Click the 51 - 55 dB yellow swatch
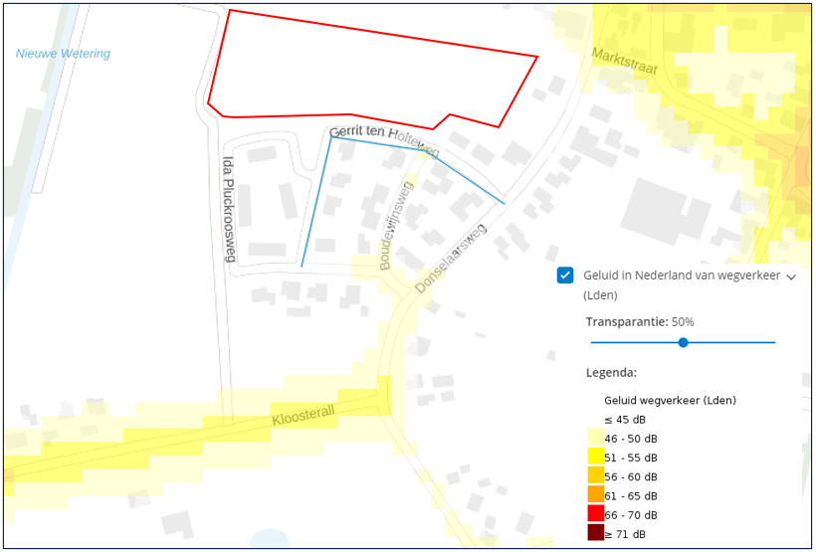The width and height of the screenshot is (816, 552). [x=595, y=457]
